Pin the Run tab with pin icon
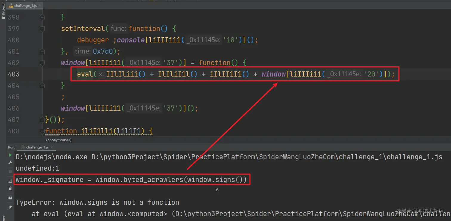 click(x=10, y=207)
